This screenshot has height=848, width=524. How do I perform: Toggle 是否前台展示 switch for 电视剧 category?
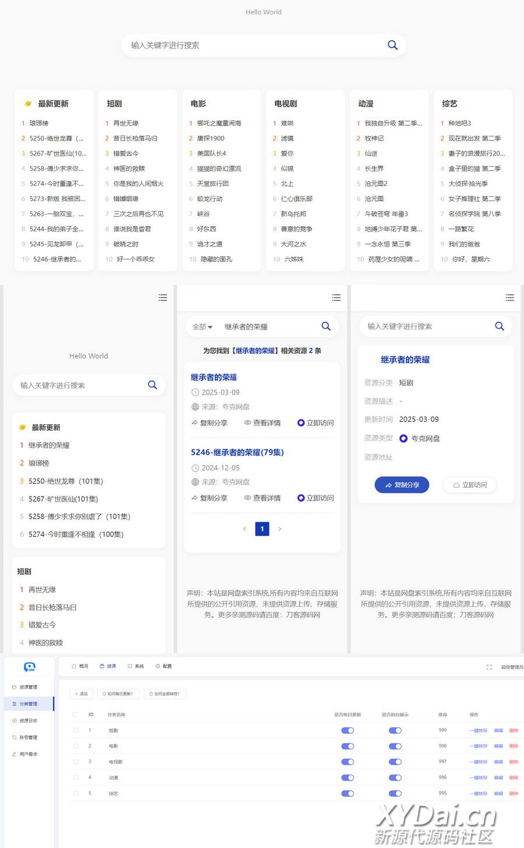tap(395, 762)
